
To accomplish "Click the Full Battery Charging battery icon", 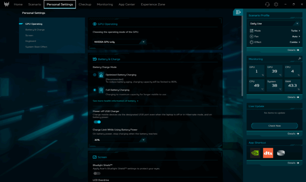I will [x=101, y=90].
